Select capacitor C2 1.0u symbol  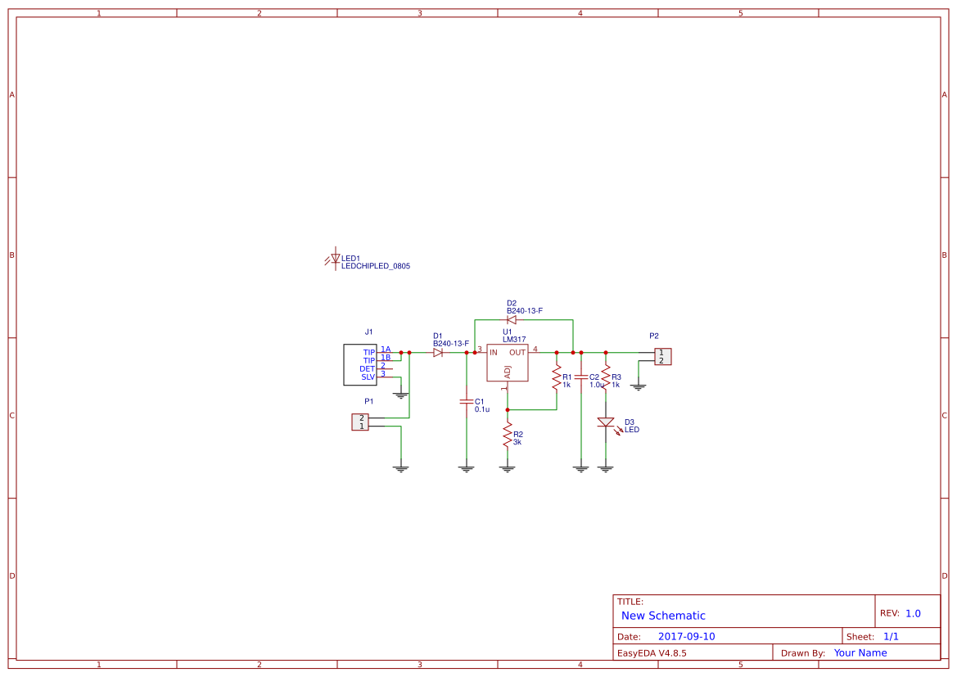581,376
